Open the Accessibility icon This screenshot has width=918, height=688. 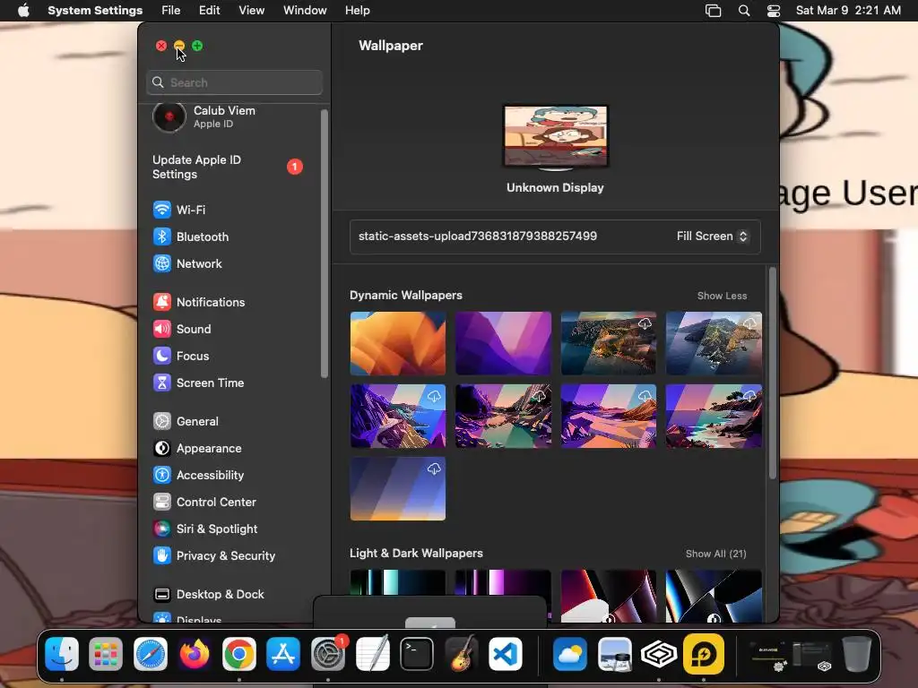[x=162, y=475]
